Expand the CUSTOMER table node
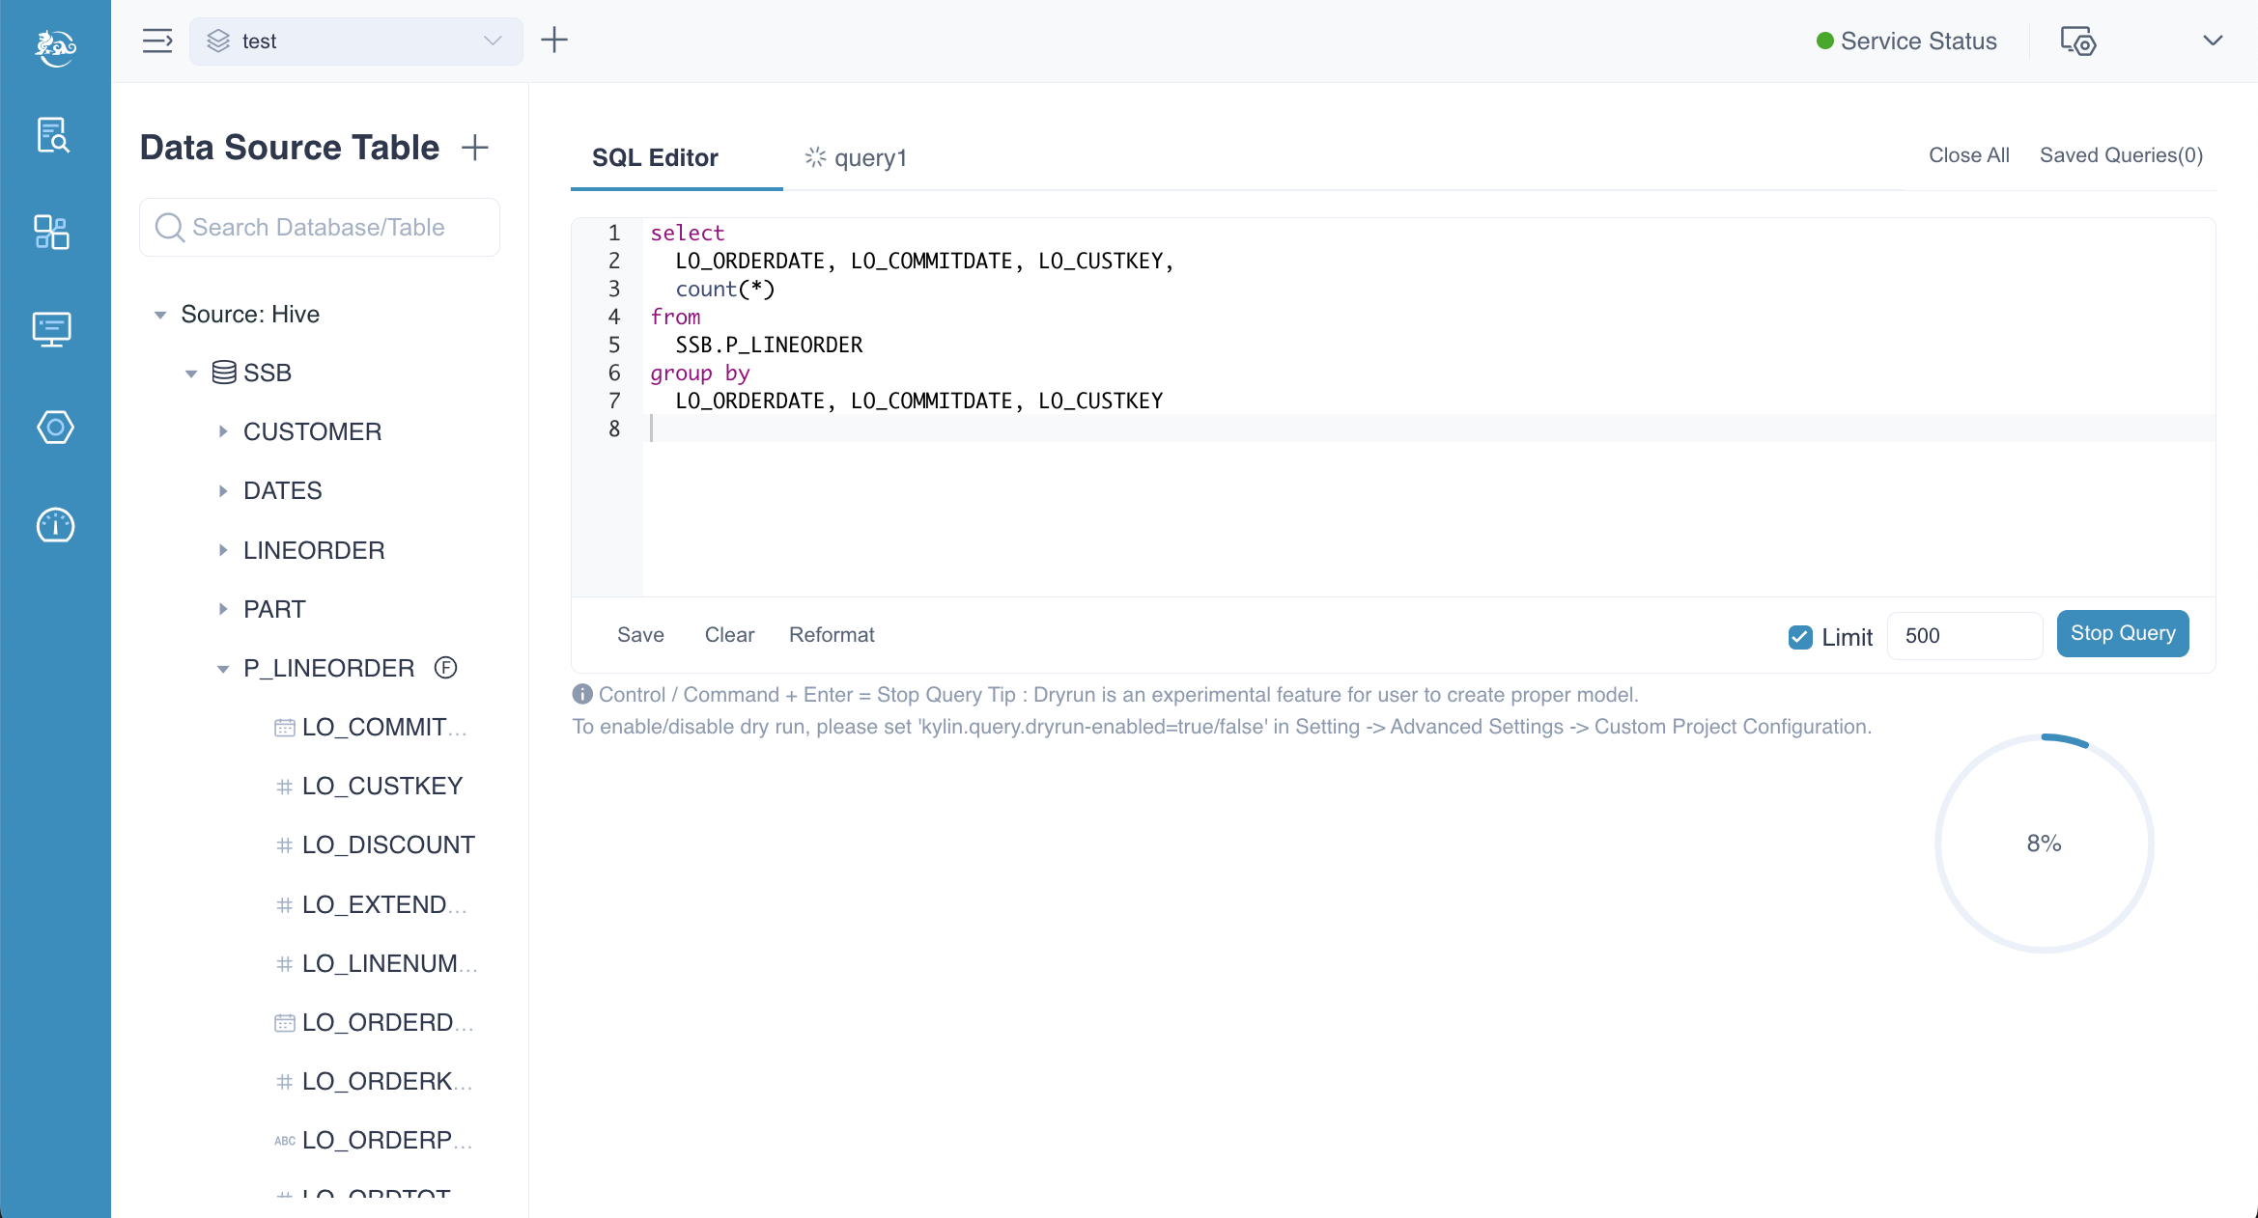2258x1218 pixels. pyautogui.click(x=223, y=431)
